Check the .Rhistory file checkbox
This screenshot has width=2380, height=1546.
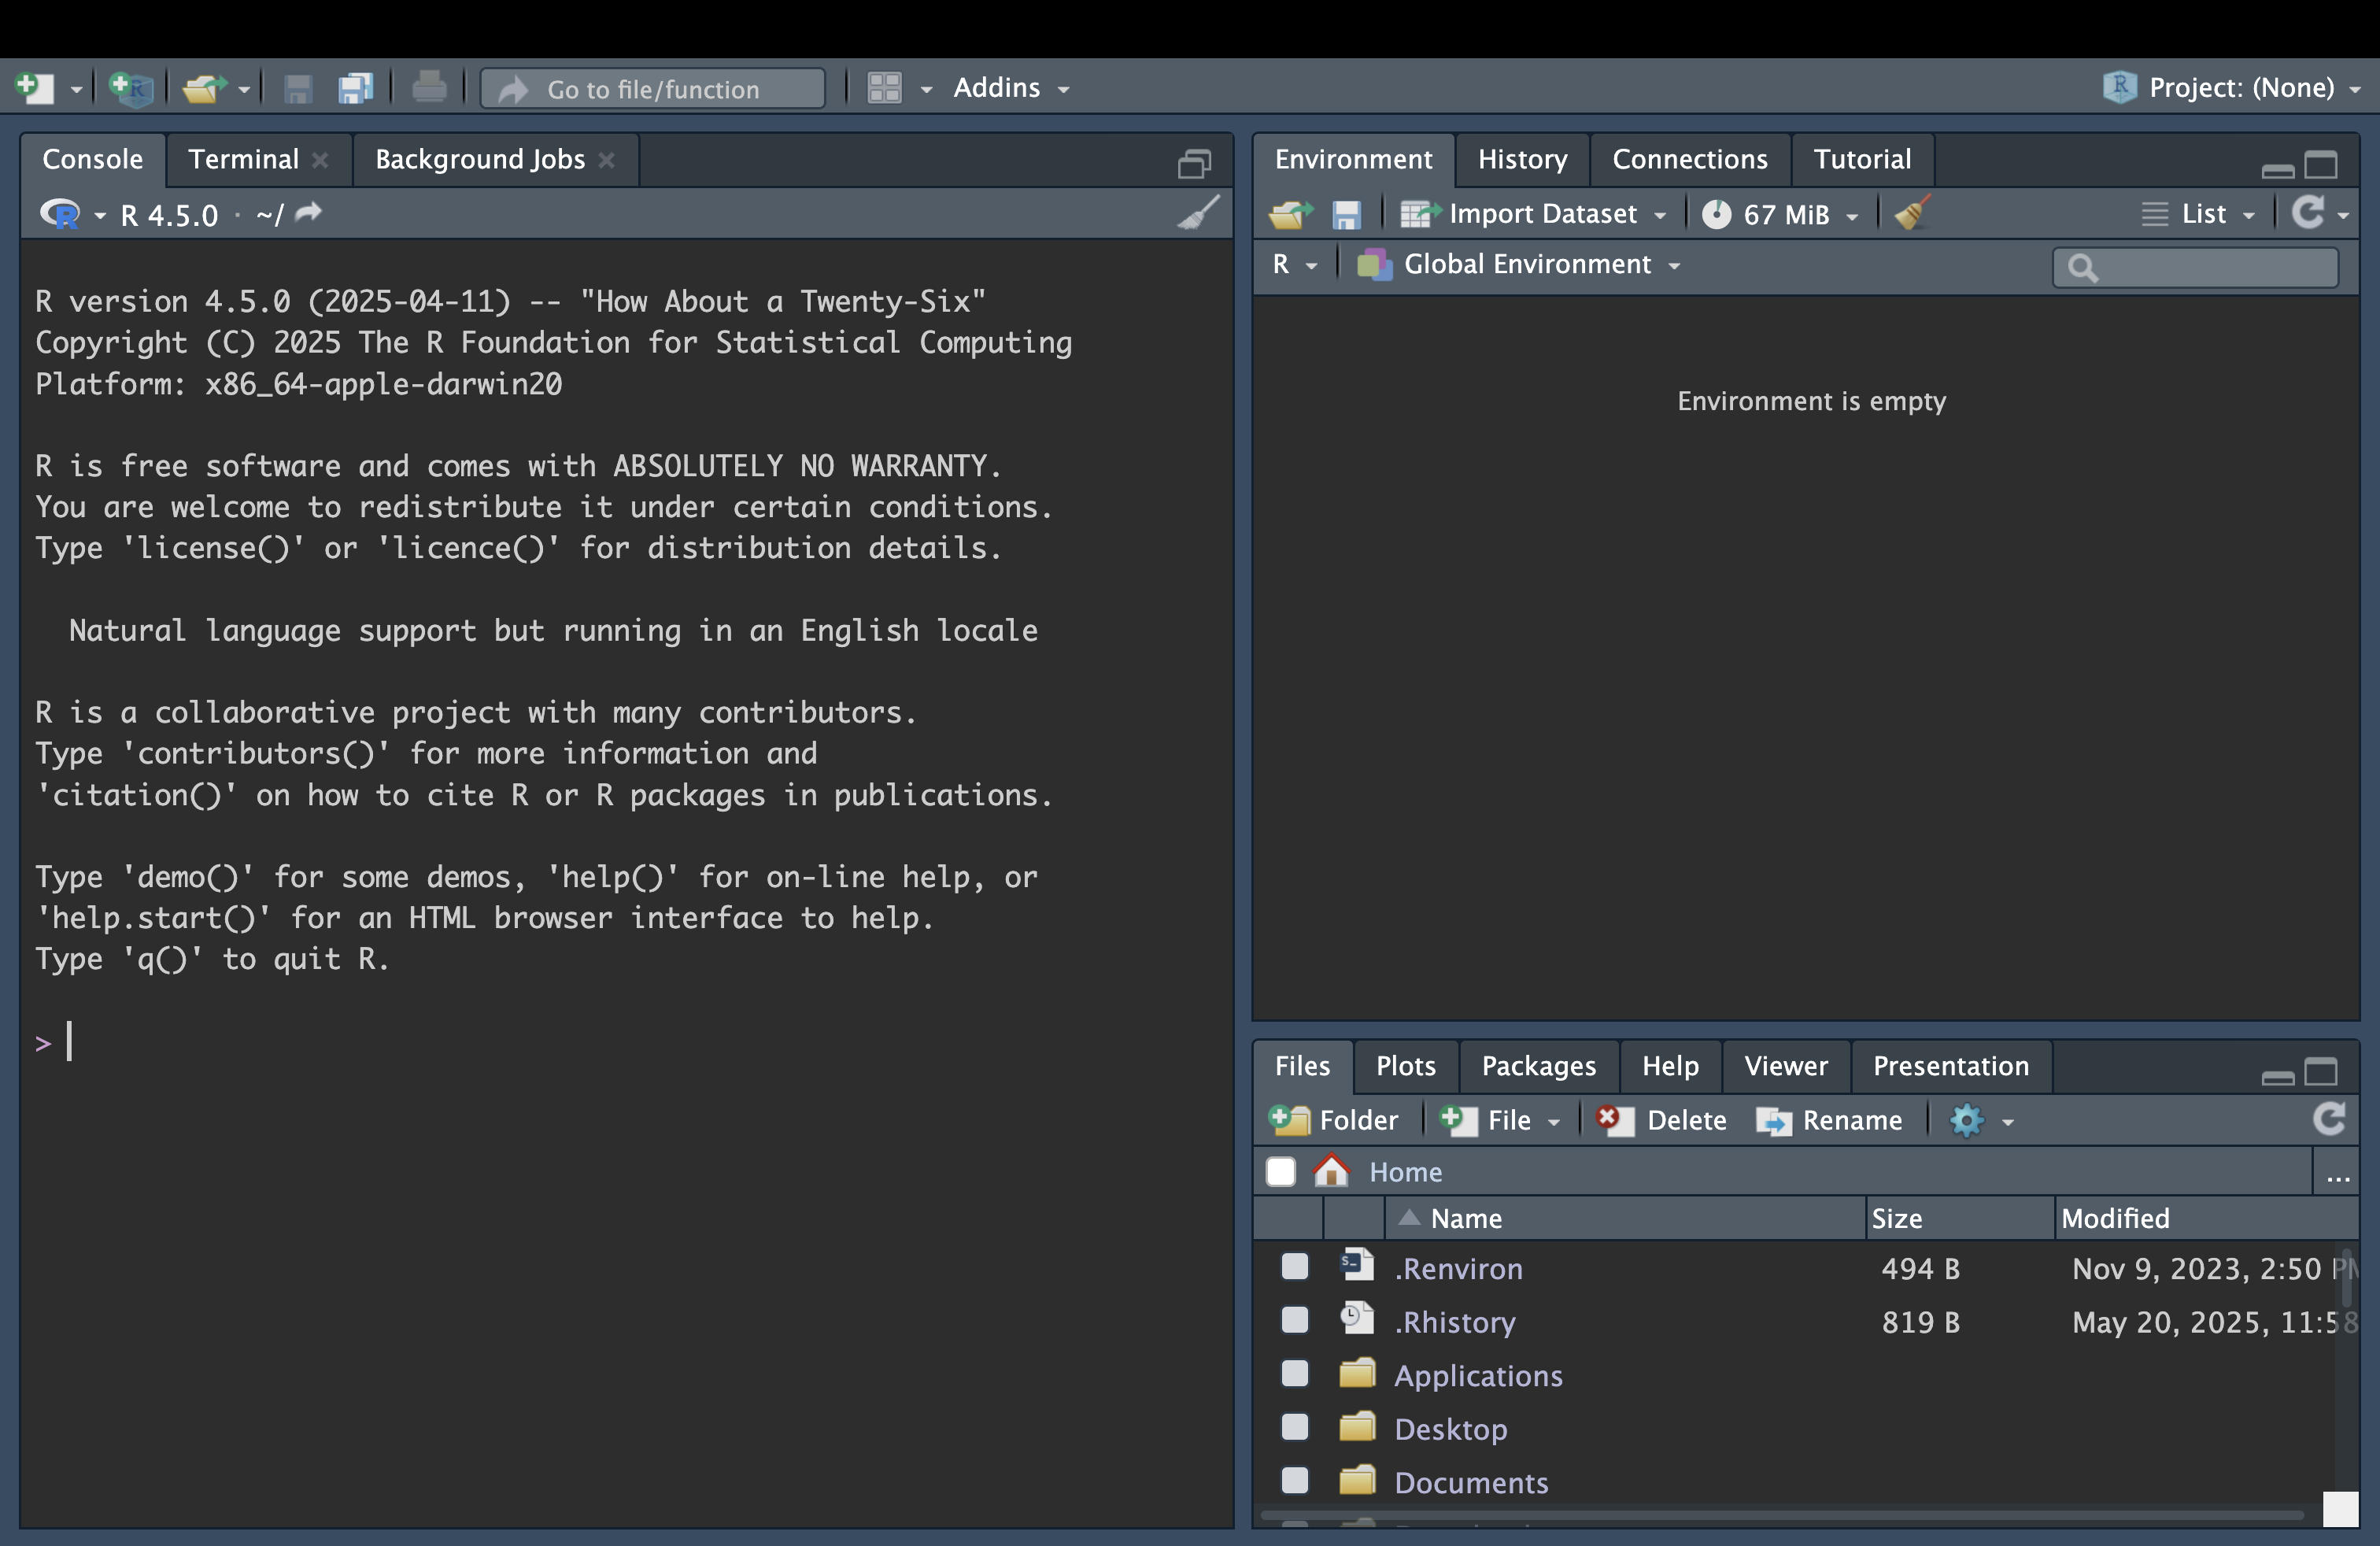[x=1294, y=1320]
